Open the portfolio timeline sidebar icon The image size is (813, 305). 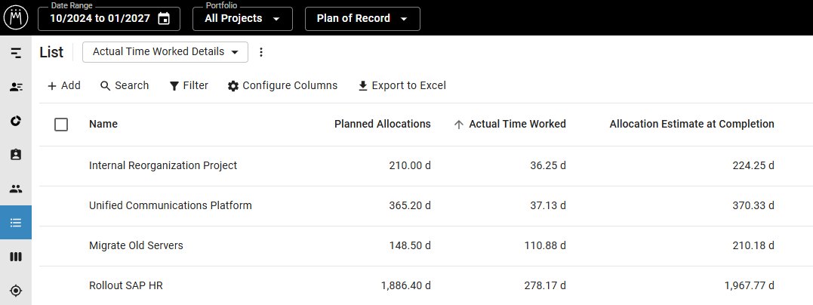tap(16, 52)
